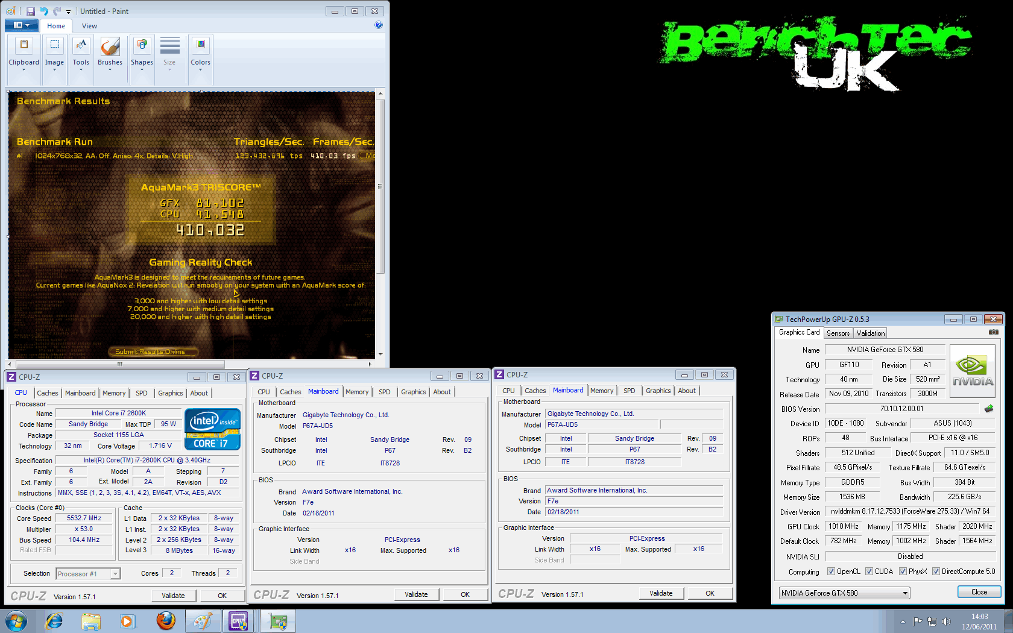Switch to the View ribbon tab
Viewport: 1013px width, 633px height.
[89, 26]
